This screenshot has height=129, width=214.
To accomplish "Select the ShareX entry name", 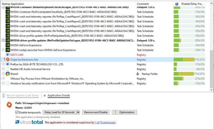I will [14, 74].
